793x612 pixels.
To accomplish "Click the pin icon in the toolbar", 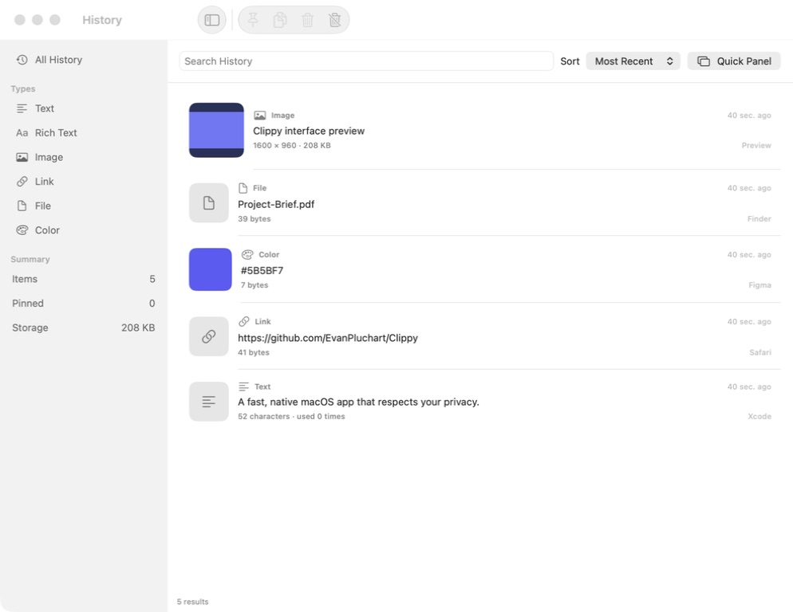I will [253, 20].
